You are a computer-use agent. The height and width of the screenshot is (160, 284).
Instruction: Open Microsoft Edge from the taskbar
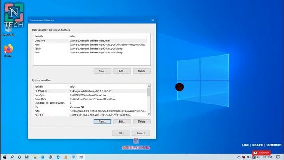click(58, 157)
